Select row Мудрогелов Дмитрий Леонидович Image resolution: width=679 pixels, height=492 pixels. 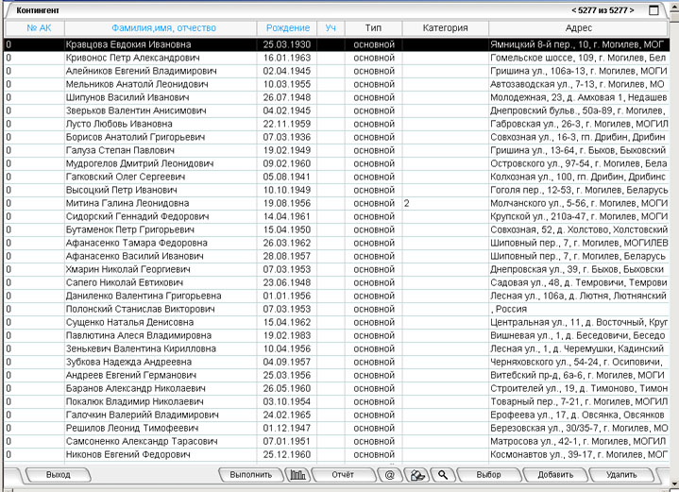point(336,163)
